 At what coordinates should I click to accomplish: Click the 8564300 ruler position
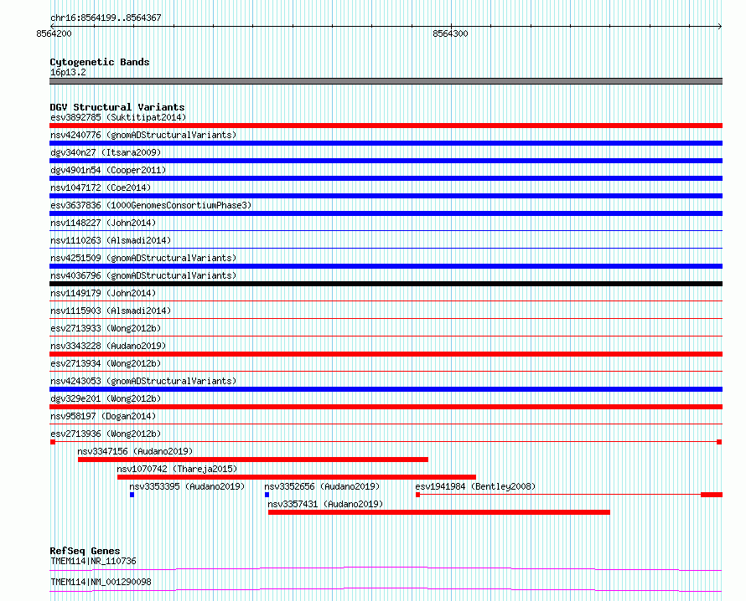click(x=450, y=33)
